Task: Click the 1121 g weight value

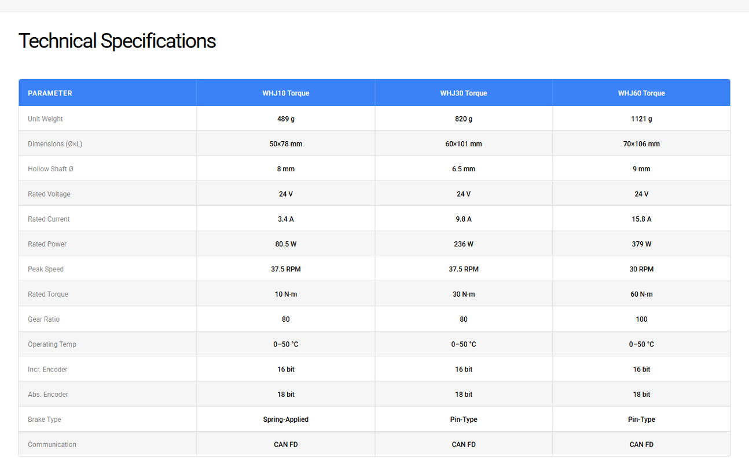Action: click(x=641, y=119)
